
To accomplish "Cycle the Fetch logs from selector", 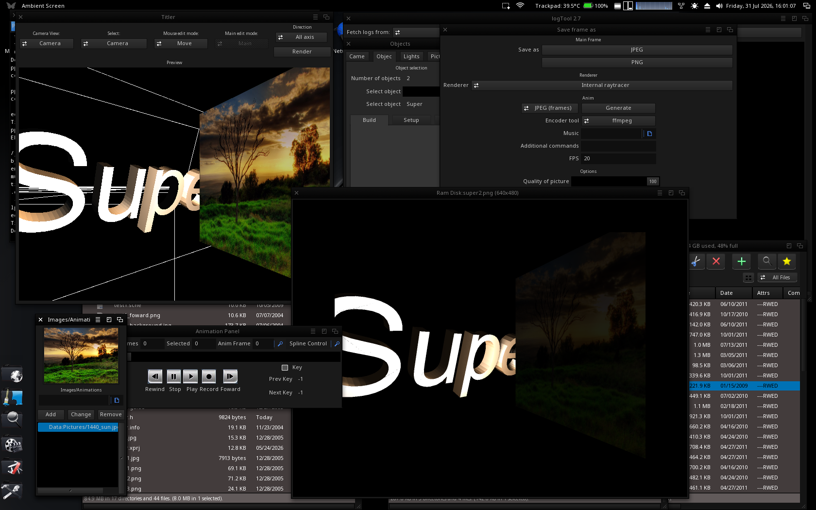I will click(x=416, y=32).
